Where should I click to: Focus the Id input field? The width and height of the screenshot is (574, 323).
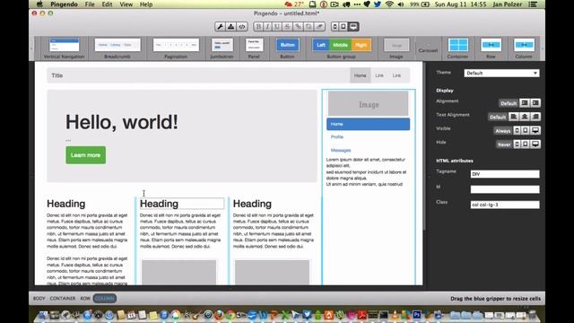pyautogui.click(x=505, y=189)
